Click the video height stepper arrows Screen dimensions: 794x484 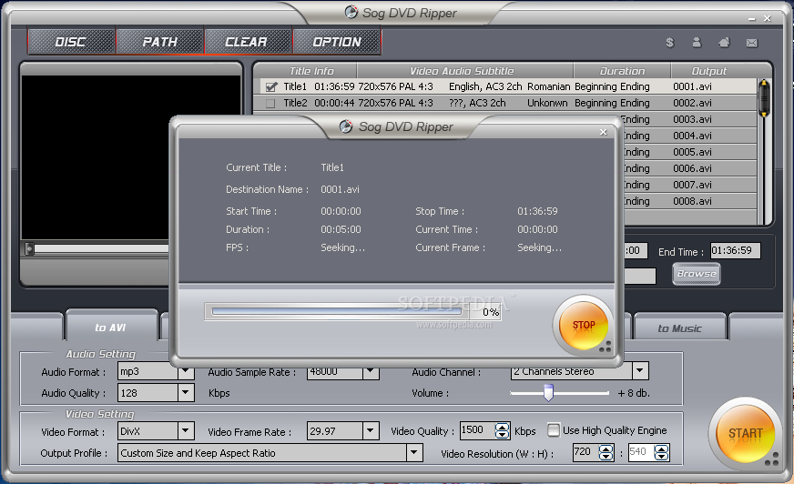(661, 452)
